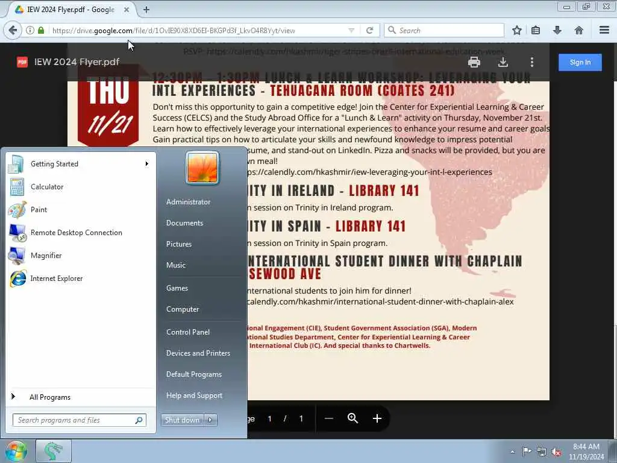
Task: Launch Calculator from Start menu
Action: tap(80, 187)
